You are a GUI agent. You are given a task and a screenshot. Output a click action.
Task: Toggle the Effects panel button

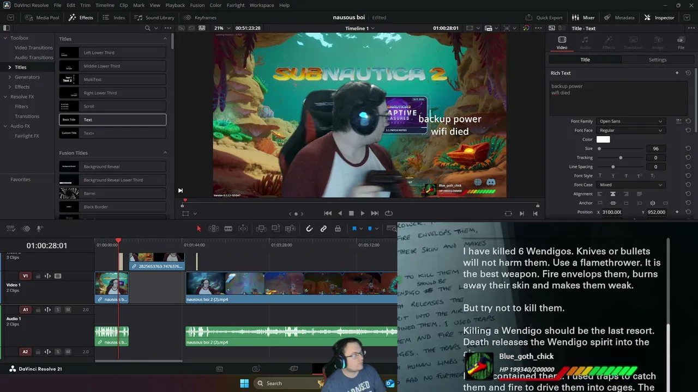81,17
